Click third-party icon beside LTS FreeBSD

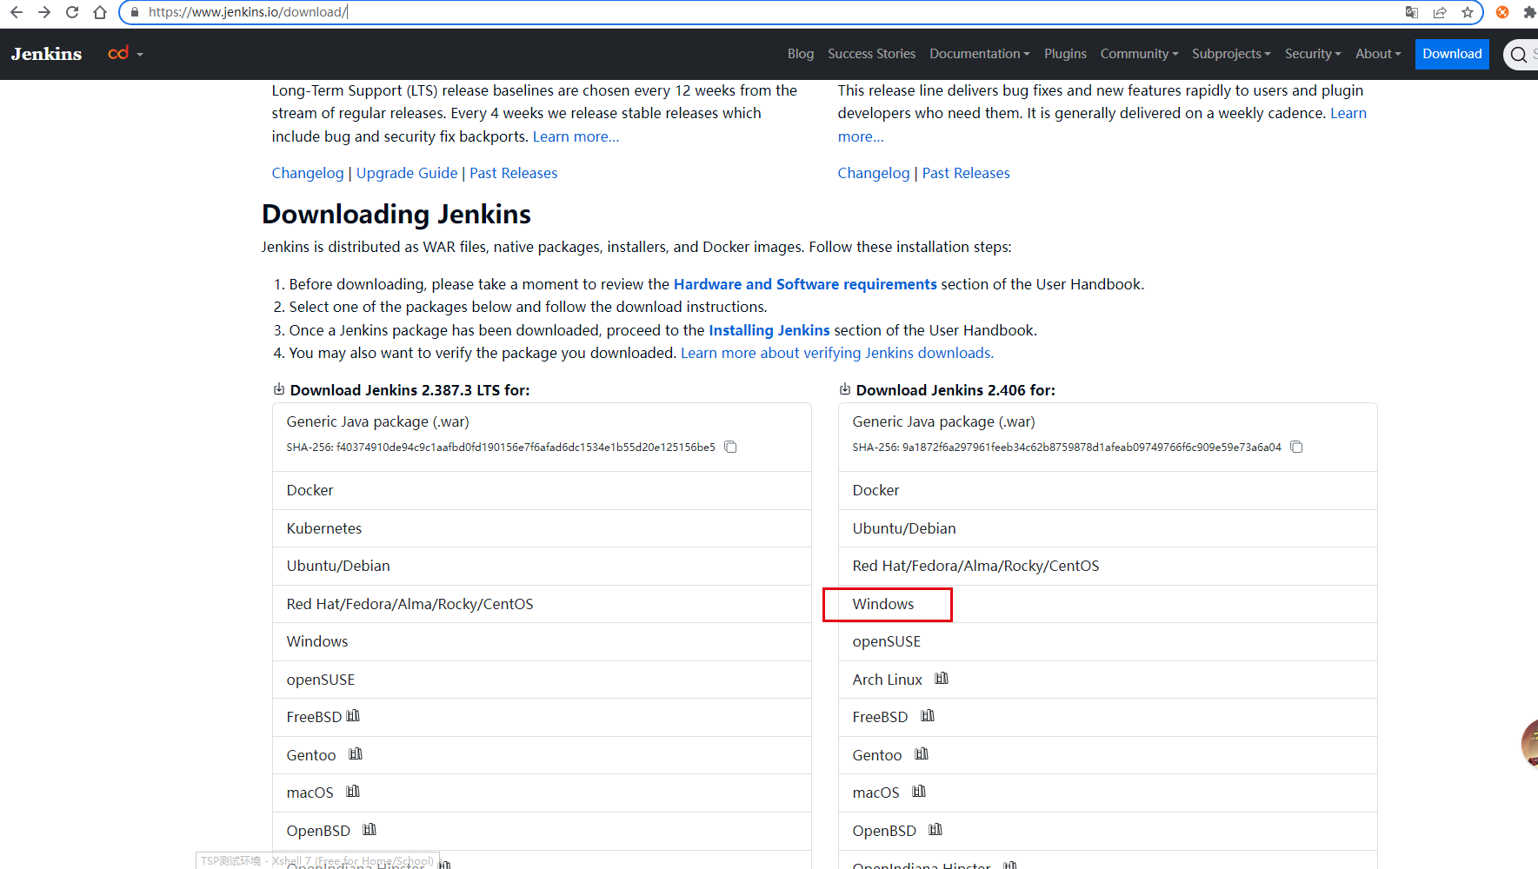pyautogui.click(x=353, y=716)
